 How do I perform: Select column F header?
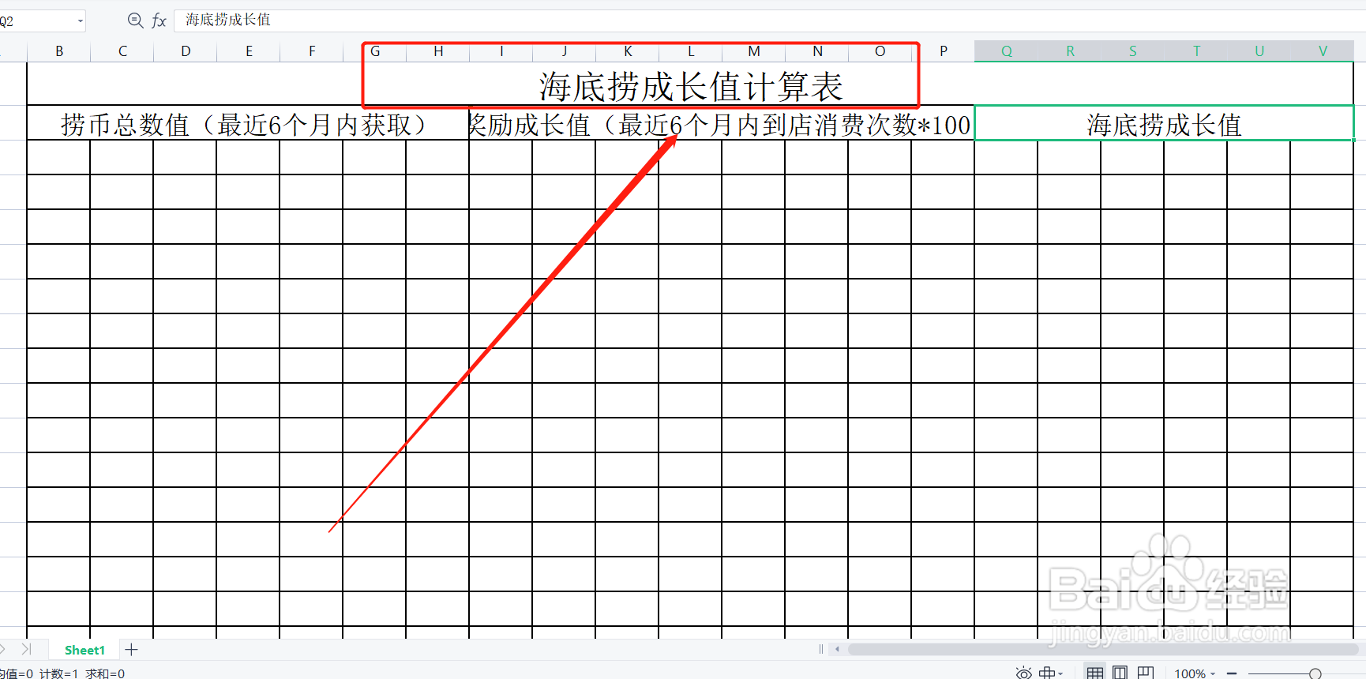pyautogui.click(x=312, y=51)
